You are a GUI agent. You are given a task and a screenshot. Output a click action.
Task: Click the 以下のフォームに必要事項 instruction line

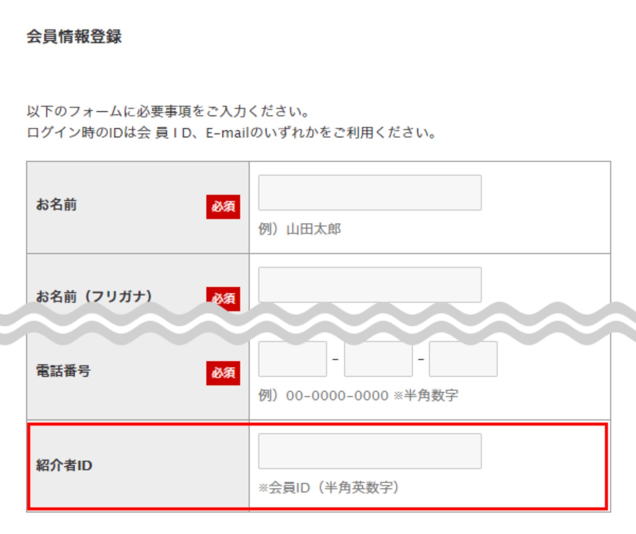click(168, 111)
